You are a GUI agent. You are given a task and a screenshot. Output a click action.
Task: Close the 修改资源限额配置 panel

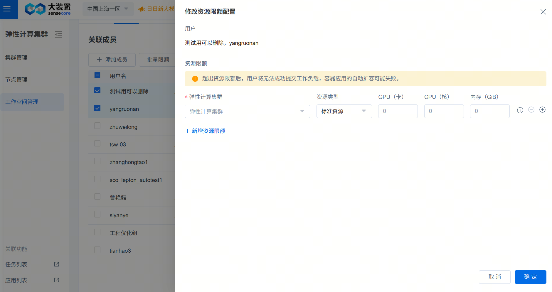543,12
